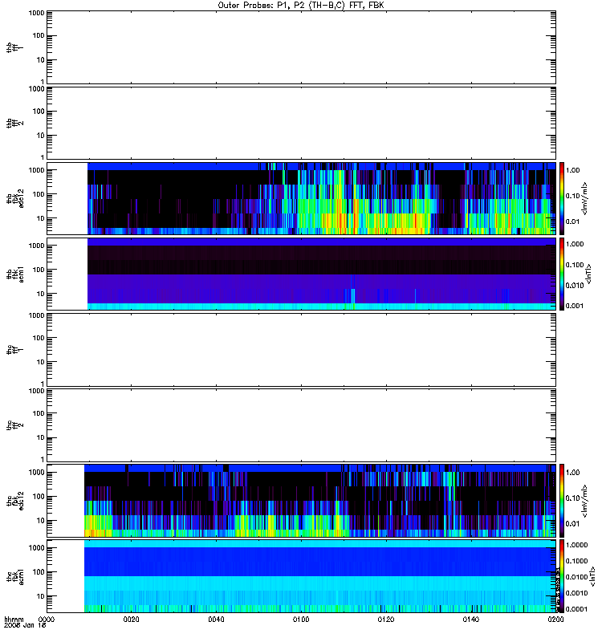This screenshot has height=642, width=602.
Task: Click the '<|nT|>' unit label of thc scm1 color bar
Action: pos(592,576)
